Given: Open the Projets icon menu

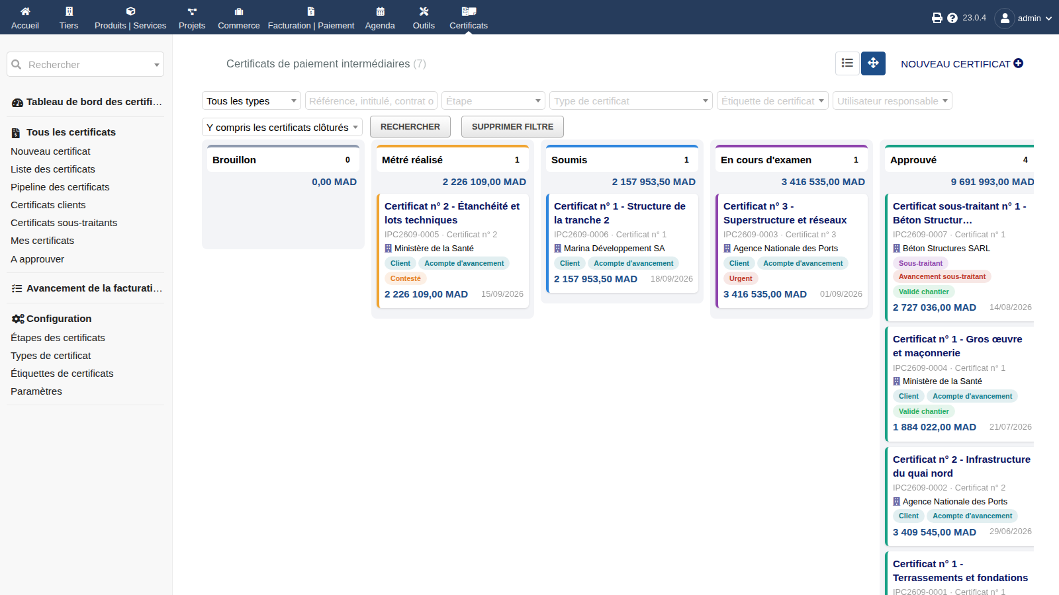Looking at the screenshot, I should pos(192,11).
